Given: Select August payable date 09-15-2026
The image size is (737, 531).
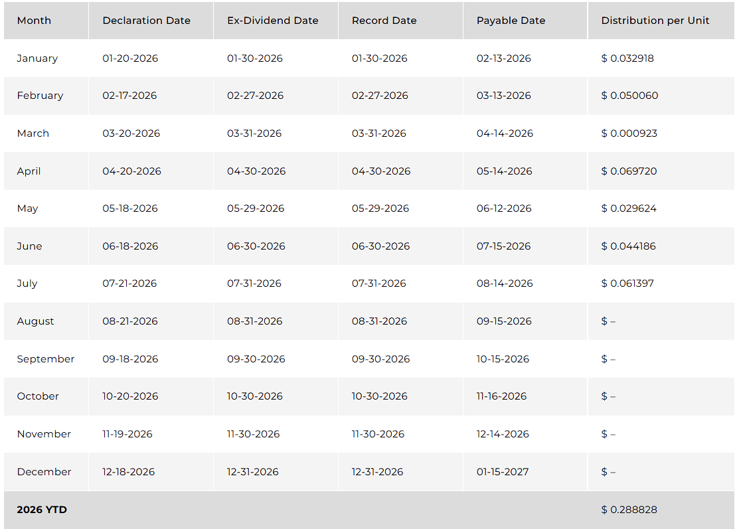Looking at the screenshot, I should coord(504,321).
